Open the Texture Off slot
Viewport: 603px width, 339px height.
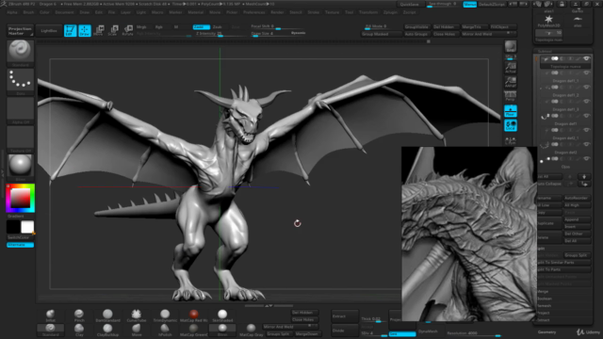pos(21,137)
